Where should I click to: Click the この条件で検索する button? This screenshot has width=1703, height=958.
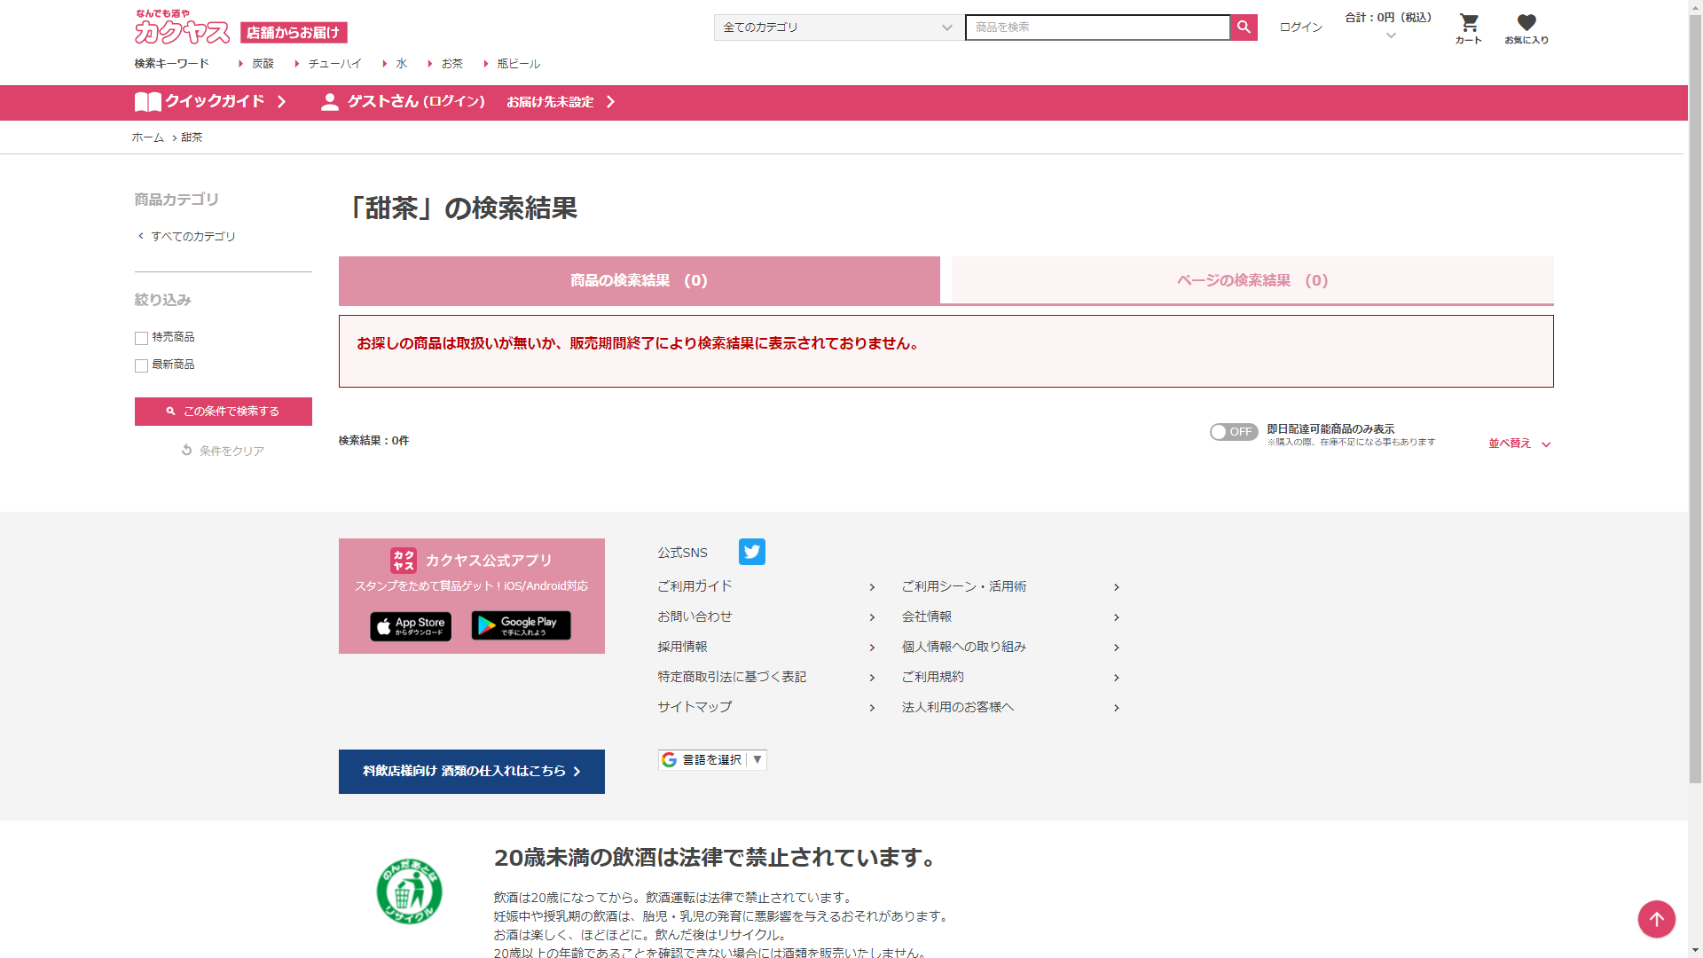click(224, 412)
